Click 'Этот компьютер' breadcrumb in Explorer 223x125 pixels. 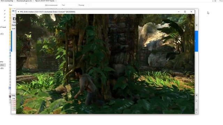pyautogui.click(x=7, y=1)
